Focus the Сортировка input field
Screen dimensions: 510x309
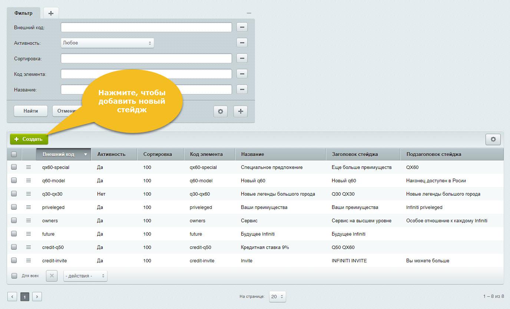146,58
